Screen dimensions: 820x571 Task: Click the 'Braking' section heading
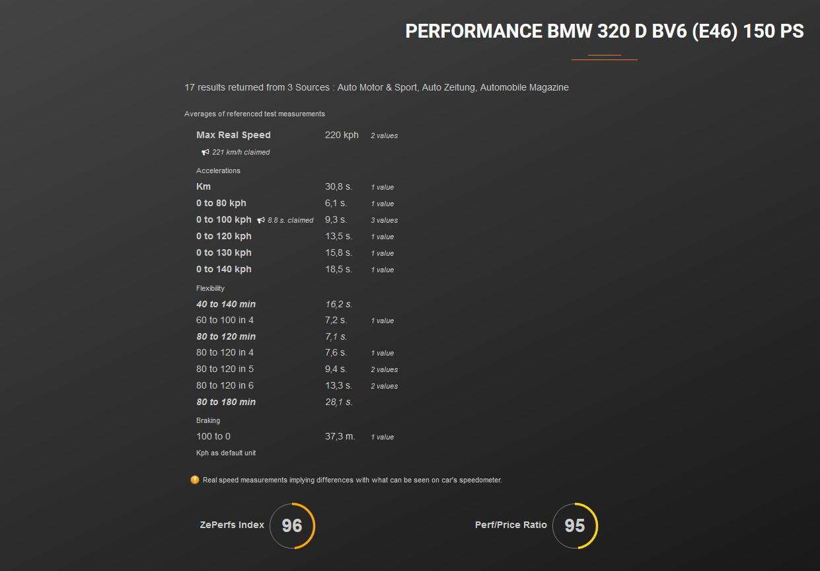point(208,420)
